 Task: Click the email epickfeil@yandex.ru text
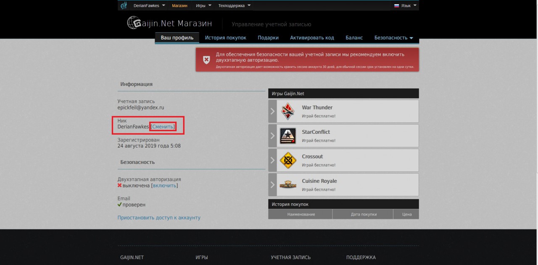(x=141, y=107)
